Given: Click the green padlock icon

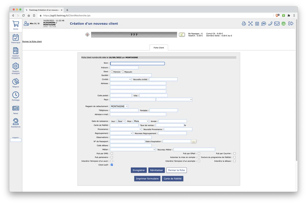Looking at the screenshot, I should coord(283,24).
